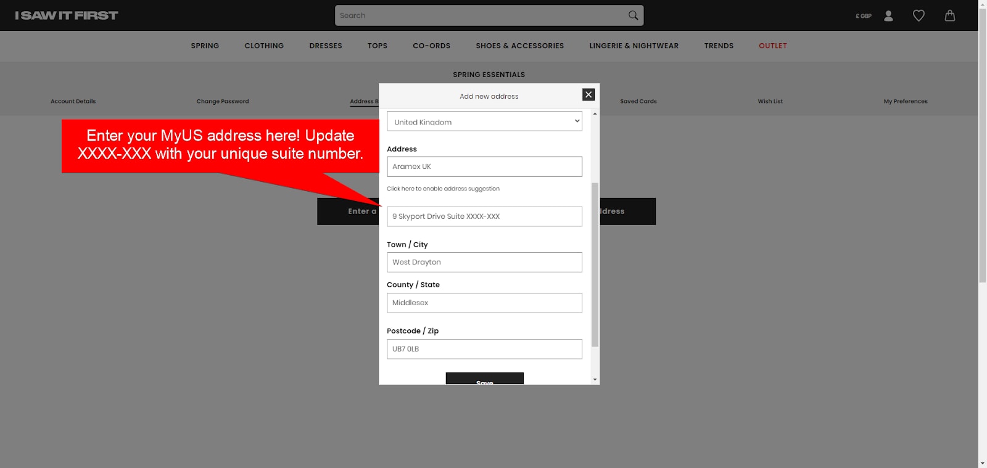
Task: Click the Town / City label
Action: 407,245
